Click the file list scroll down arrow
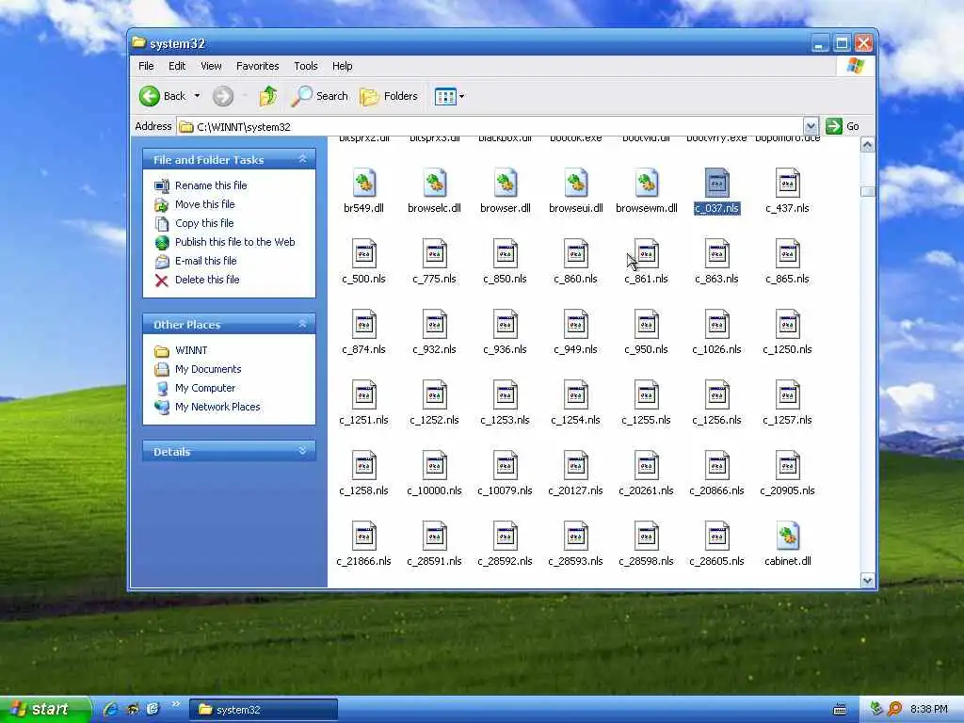964x723 pixels. [867, 580]
